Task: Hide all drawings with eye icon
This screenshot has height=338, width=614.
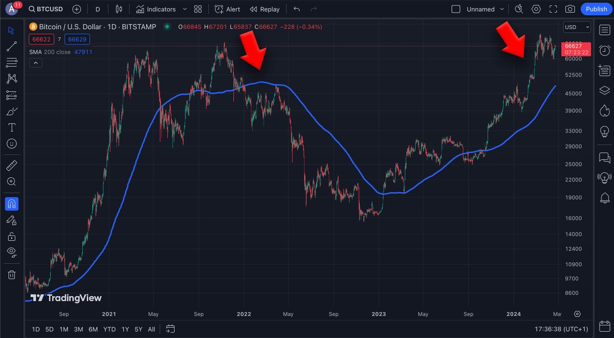Action: (x=11, y=252)
